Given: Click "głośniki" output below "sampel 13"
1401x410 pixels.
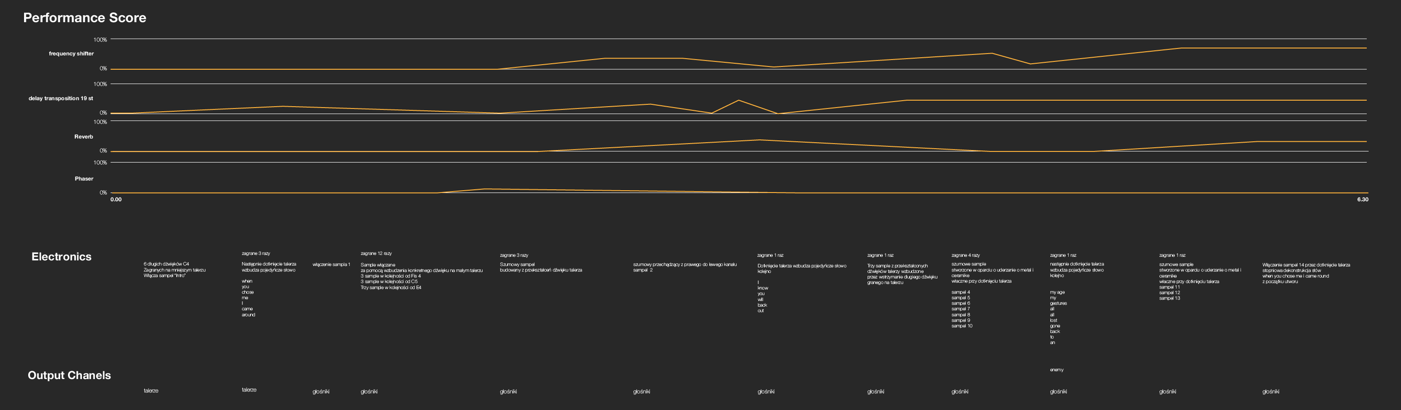Looking at the screenshot, I should [1168, 392].
